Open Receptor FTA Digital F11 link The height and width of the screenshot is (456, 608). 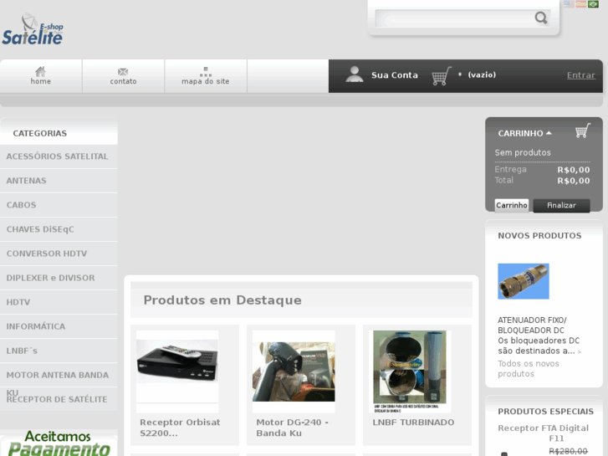(x=544, y=433)
